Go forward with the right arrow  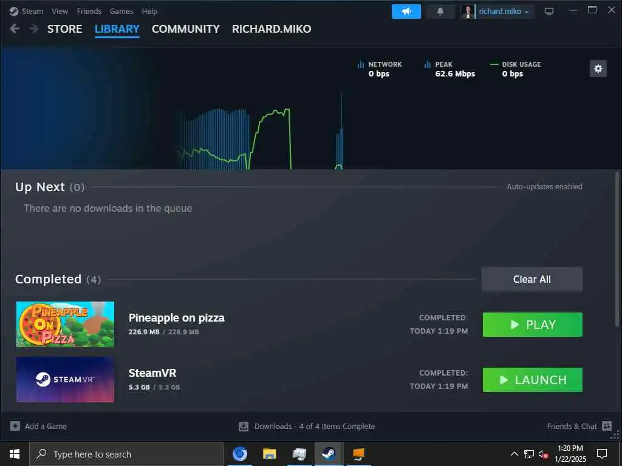34,29
